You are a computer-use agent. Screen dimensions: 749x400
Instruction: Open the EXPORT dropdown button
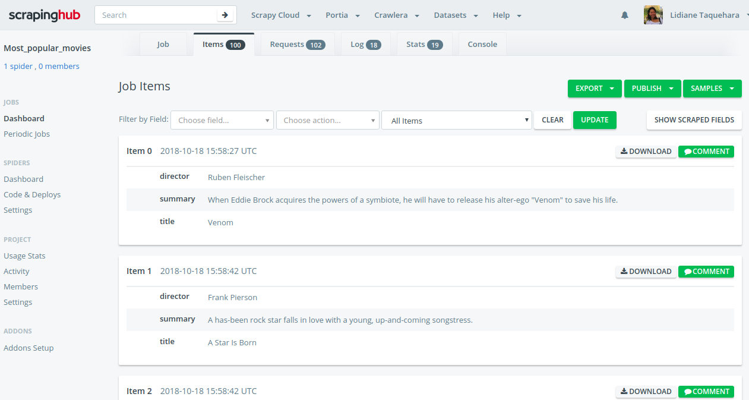click(x=595, y=89)
